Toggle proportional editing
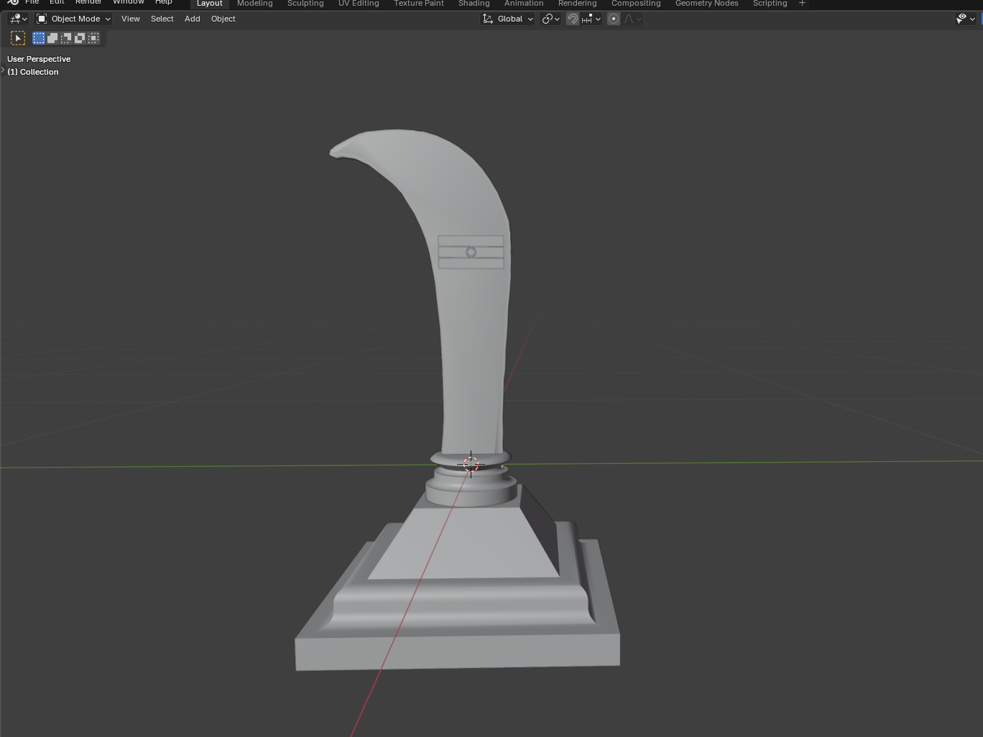This screenshot has width=983, height=737. pos(614,19)
